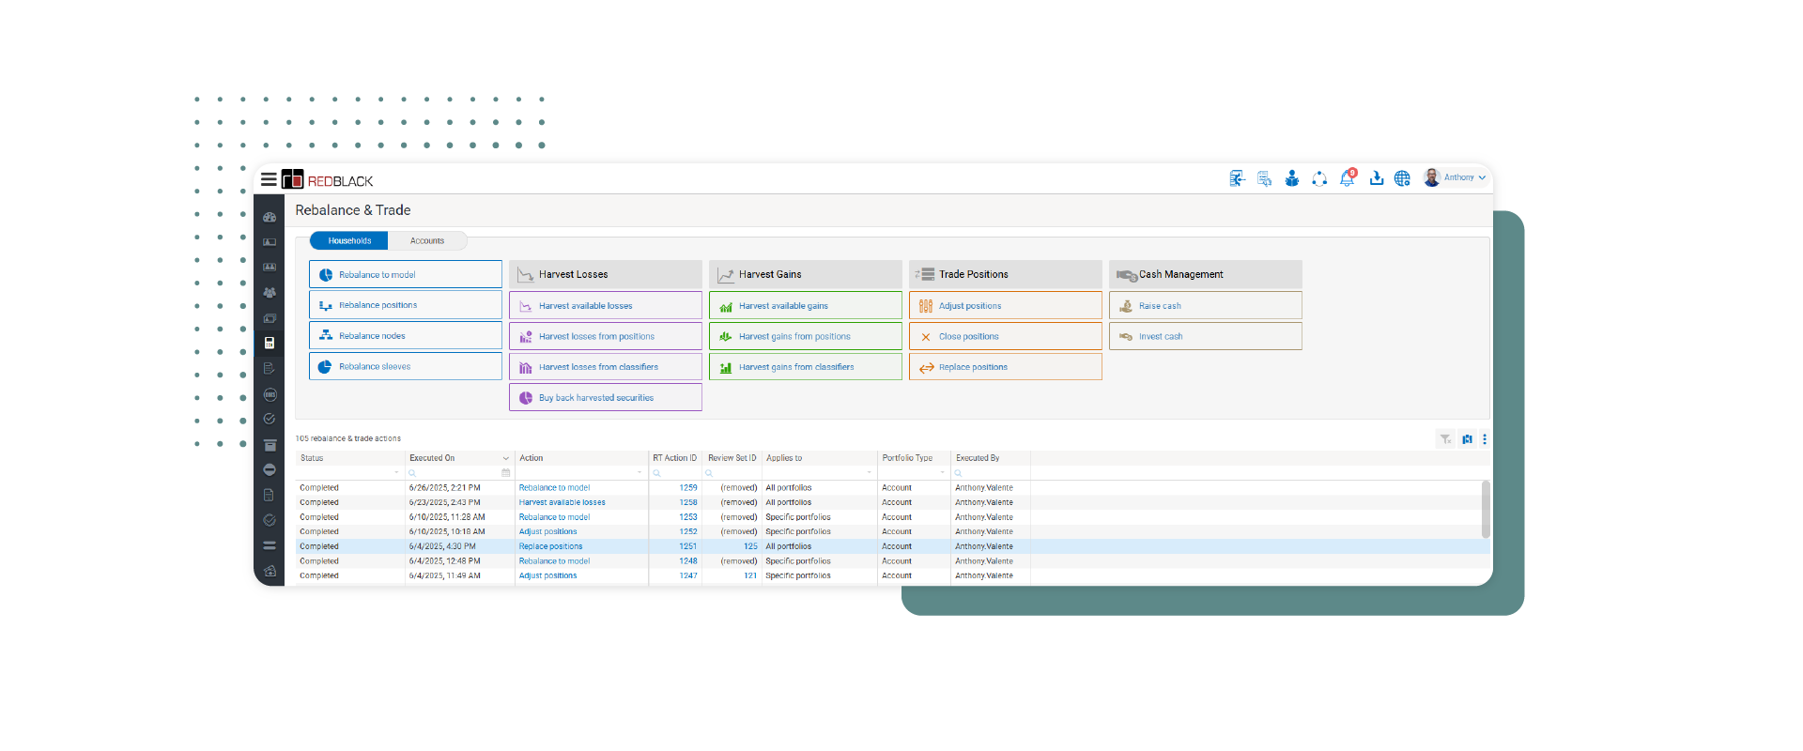
Task: Toggle the hamburger navigation menu
Action: 269,179
